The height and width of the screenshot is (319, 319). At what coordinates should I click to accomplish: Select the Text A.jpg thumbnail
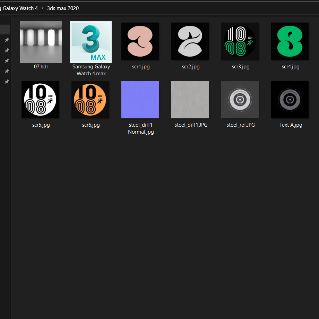point(290,100)
